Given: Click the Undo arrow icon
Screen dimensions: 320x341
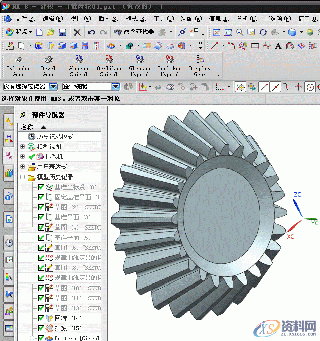Looking at the screenshot, I should click(91, 32).
